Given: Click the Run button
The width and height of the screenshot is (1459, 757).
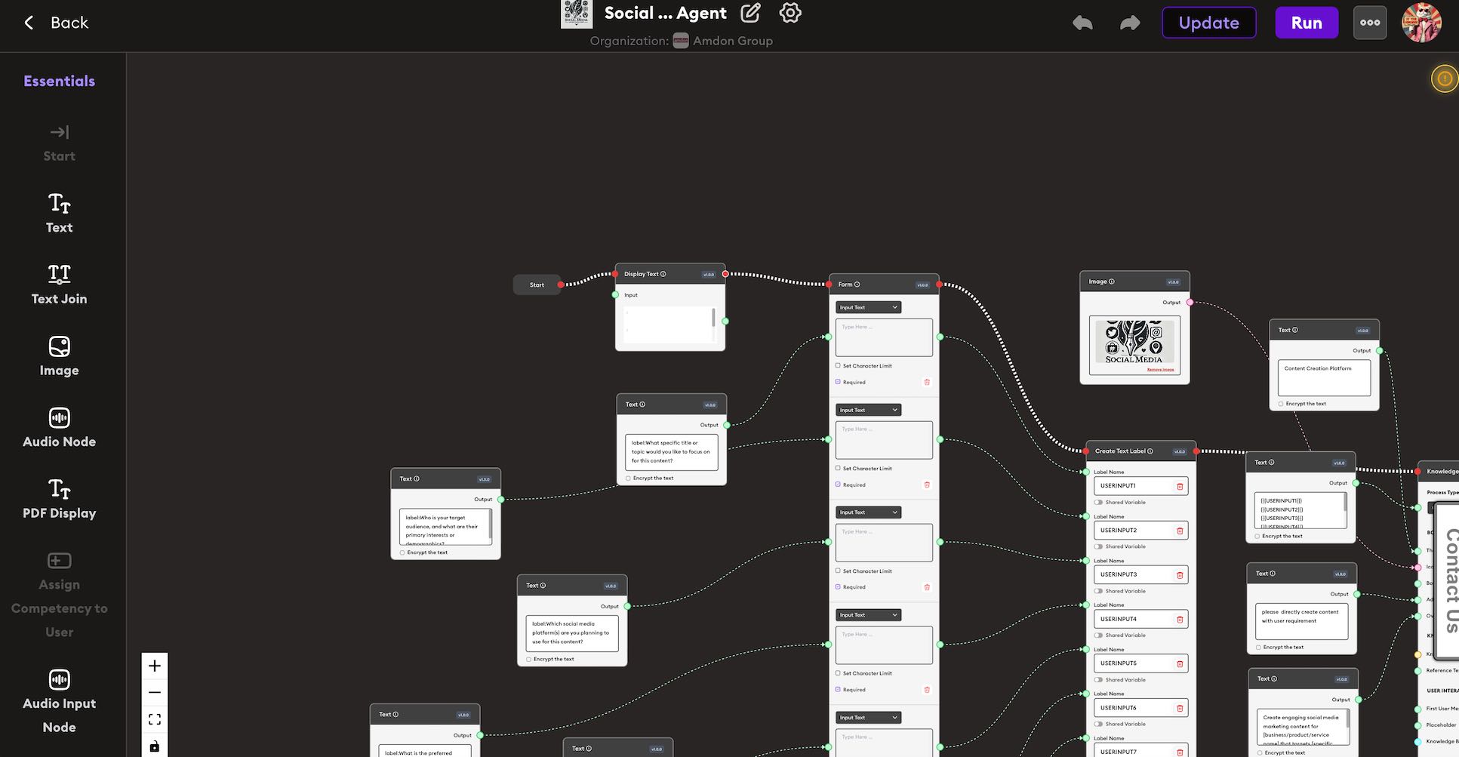Looking at the screenshot, I should (1307, 23).
